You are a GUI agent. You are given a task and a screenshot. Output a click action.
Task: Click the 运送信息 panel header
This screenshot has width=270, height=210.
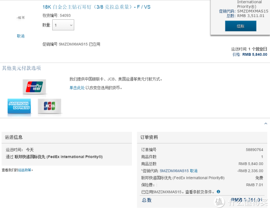coord(67,137)
